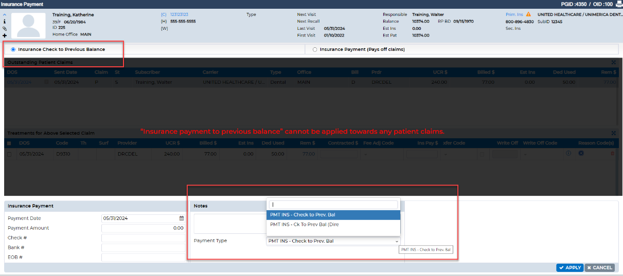Click the small icon after claim DOS date
Image resolution: width=623 pixels, height=276 pixels.
(46, 82)
